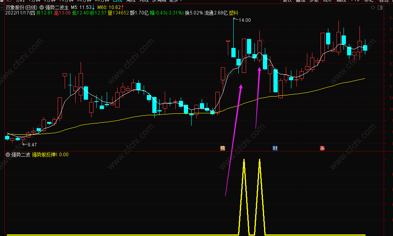The image size is (393, 236).
Task: Select the 8.47 lowest price arrow label
Action: point(30,144)
